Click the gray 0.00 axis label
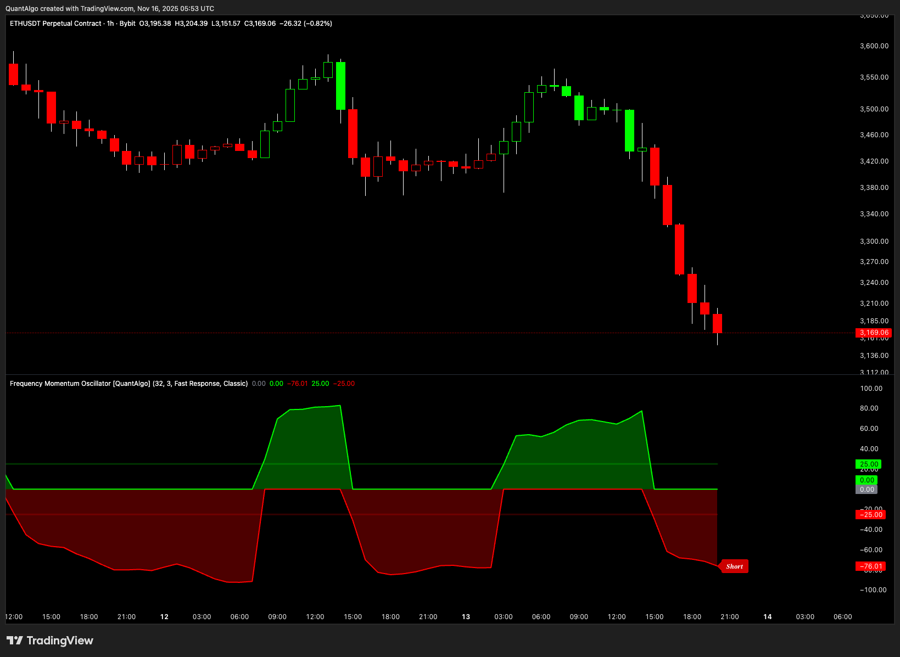This screenshot has width=900, height=657. [867, 490]
